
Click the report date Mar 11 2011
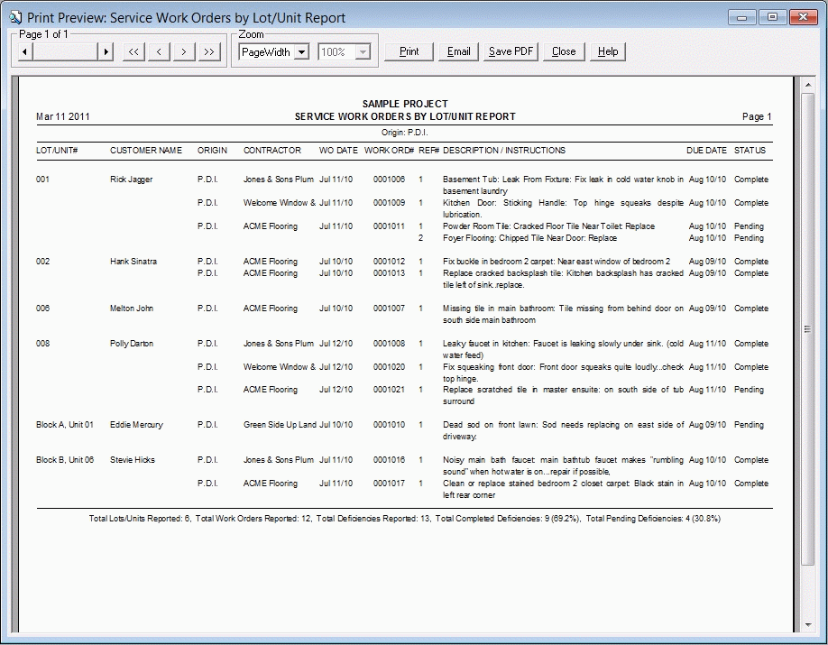click(63, 116)
